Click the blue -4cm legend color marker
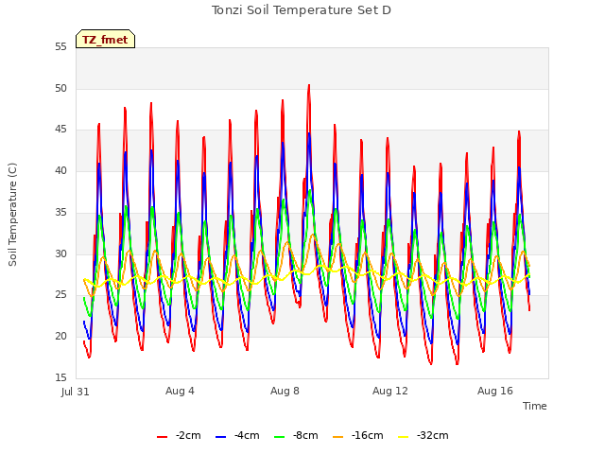This screenshot has width=605, height=454. click(x=220, y=437)
